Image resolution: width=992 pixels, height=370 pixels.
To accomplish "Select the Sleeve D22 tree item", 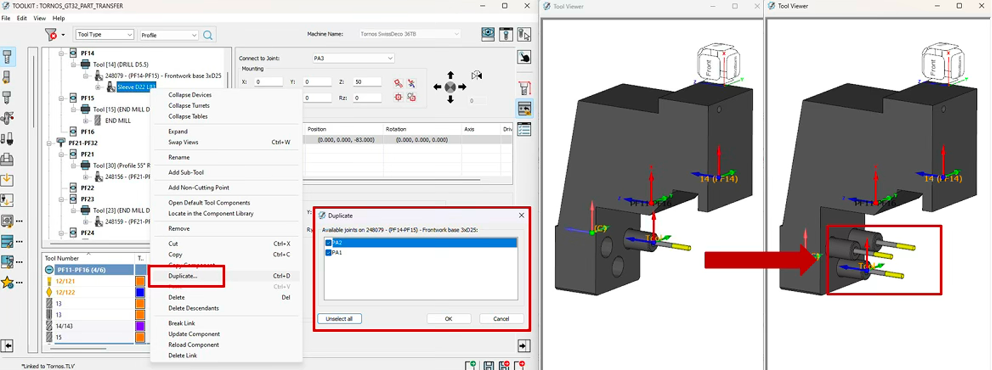I will pos(136,87).
